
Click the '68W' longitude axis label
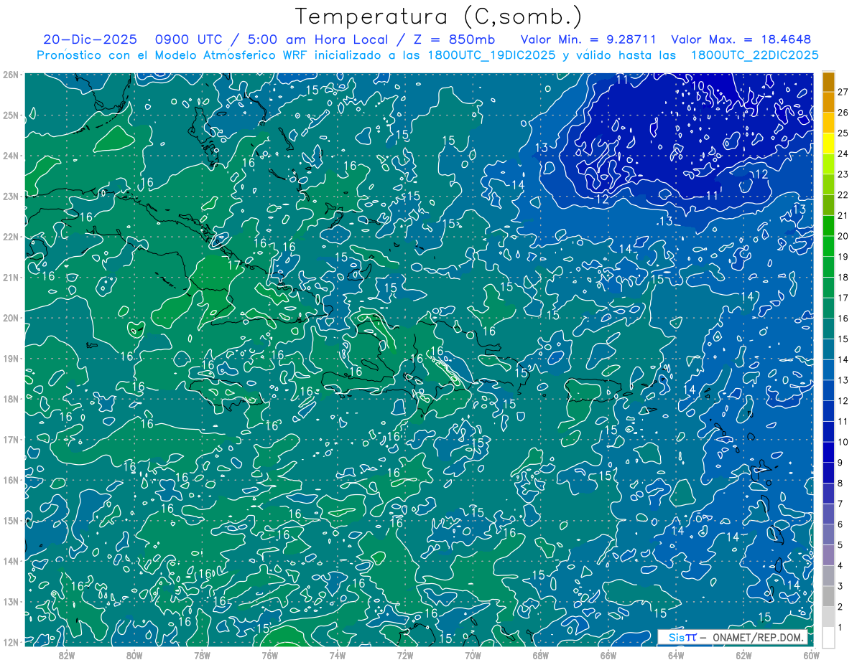pos(540,655)
